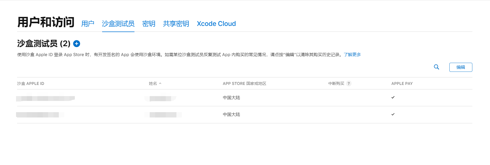
Task: Follow the 了解更多 link
Action: [352, 55]
